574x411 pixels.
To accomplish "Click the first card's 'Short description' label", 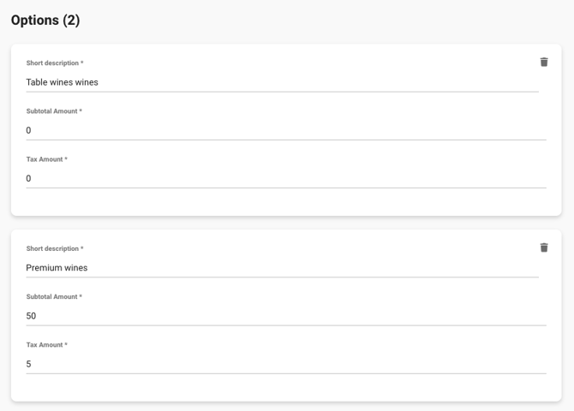I will (54, 63).
